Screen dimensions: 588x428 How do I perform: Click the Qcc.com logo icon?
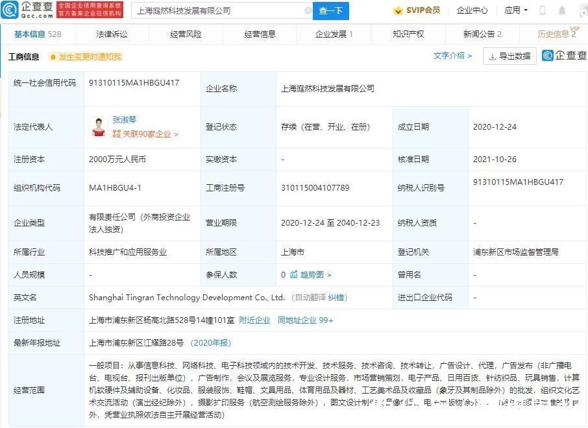pyautogui.click(x=9, y=10)
